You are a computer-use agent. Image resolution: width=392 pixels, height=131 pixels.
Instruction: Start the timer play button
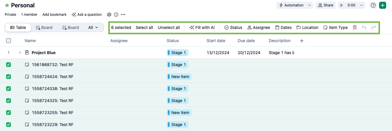pyautogui.click(x=341, y=5)
